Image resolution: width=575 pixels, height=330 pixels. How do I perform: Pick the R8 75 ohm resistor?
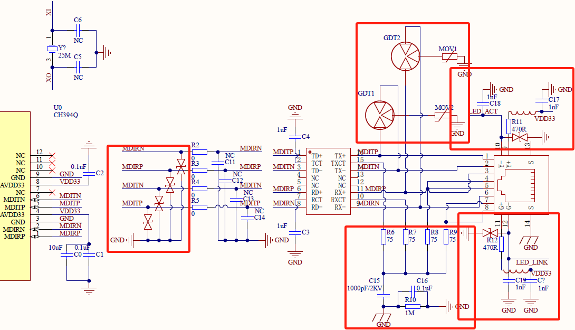pyautogui.click(x=428, y=237)
